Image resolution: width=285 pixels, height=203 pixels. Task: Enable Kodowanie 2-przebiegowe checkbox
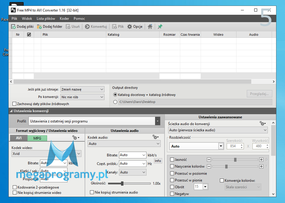15,187
